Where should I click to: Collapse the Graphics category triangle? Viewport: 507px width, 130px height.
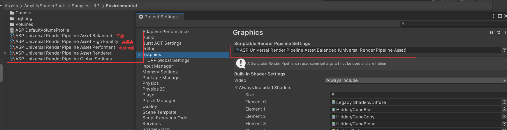(x=139, y=55)
